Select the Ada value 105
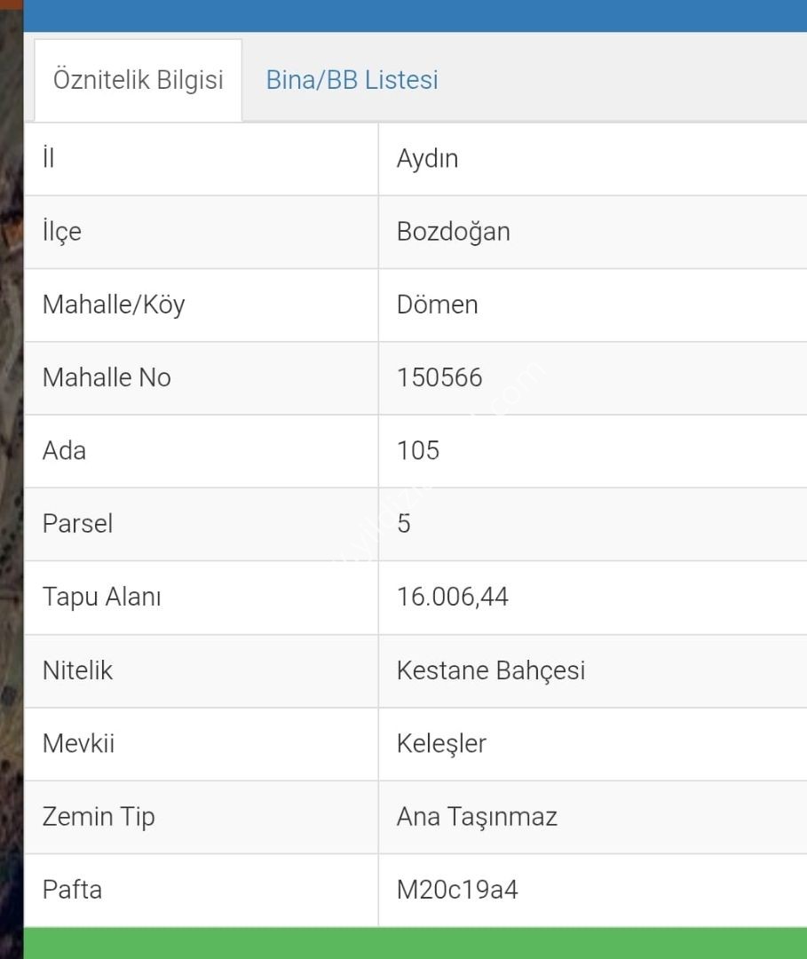807x959 pixels. click(x=418, y=450)
